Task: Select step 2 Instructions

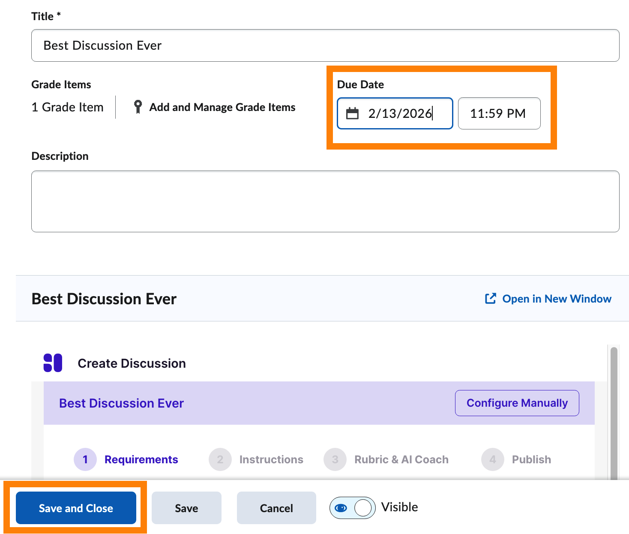Action: click(271, 459)
